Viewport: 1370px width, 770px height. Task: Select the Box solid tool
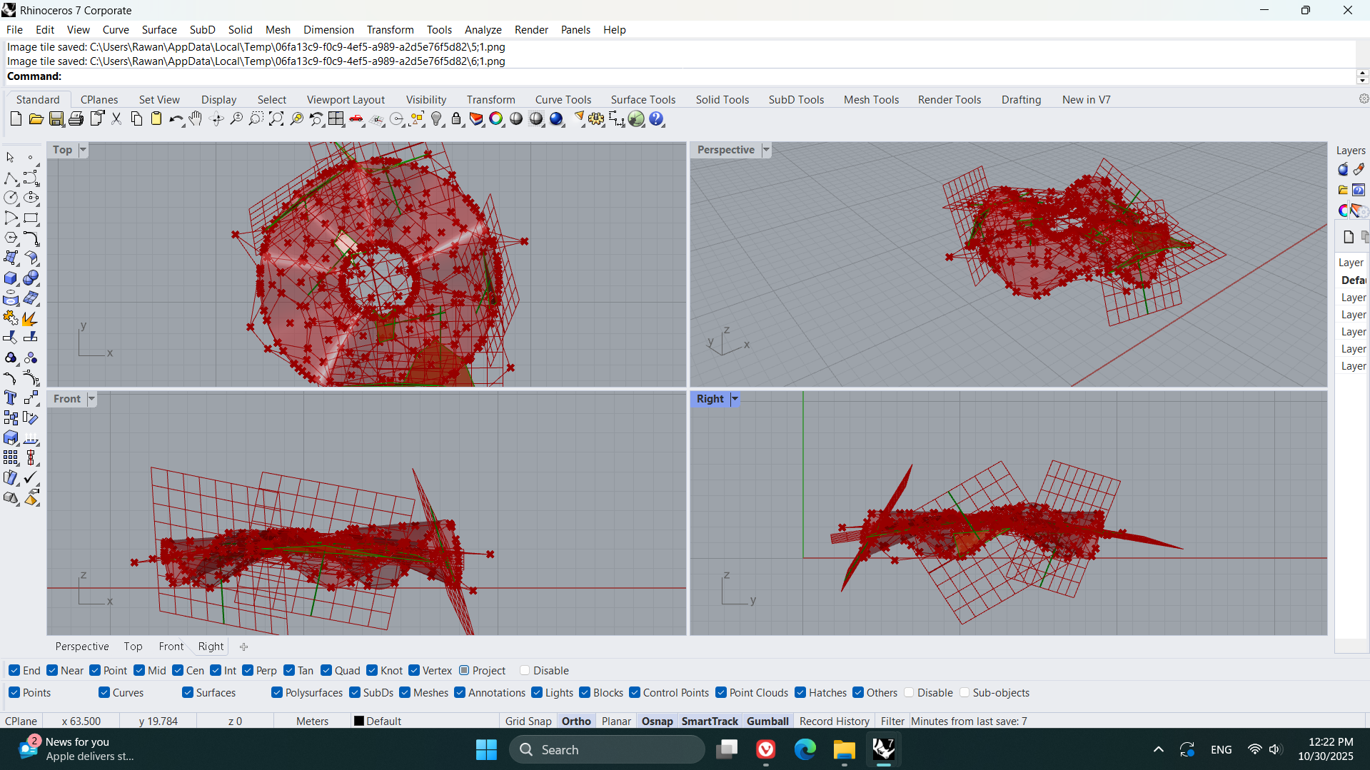click(11, 278)
